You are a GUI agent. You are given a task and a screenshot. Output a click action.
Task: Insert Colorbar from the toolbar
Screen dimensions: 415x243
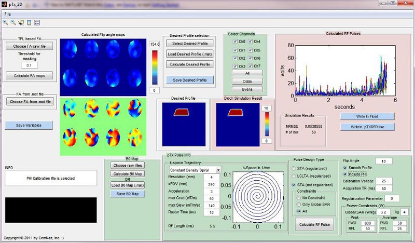[29, 22]
